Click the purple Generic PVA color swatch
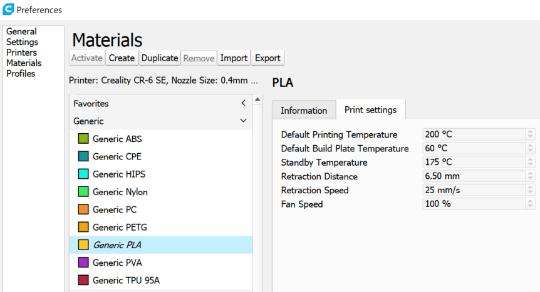 pos(83,263)
